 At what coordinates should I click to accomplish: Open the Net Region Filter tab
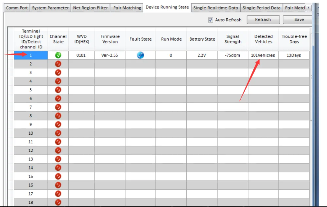(x=90, y=8)
